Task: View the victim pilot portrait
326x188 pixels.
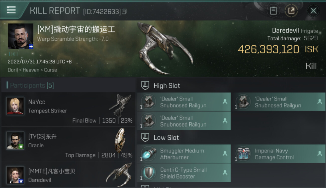Action: (x=21, y=36)
